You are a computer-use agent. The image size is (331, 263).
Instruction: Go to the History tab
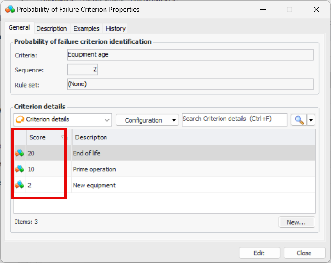click(x=116, y=28)
